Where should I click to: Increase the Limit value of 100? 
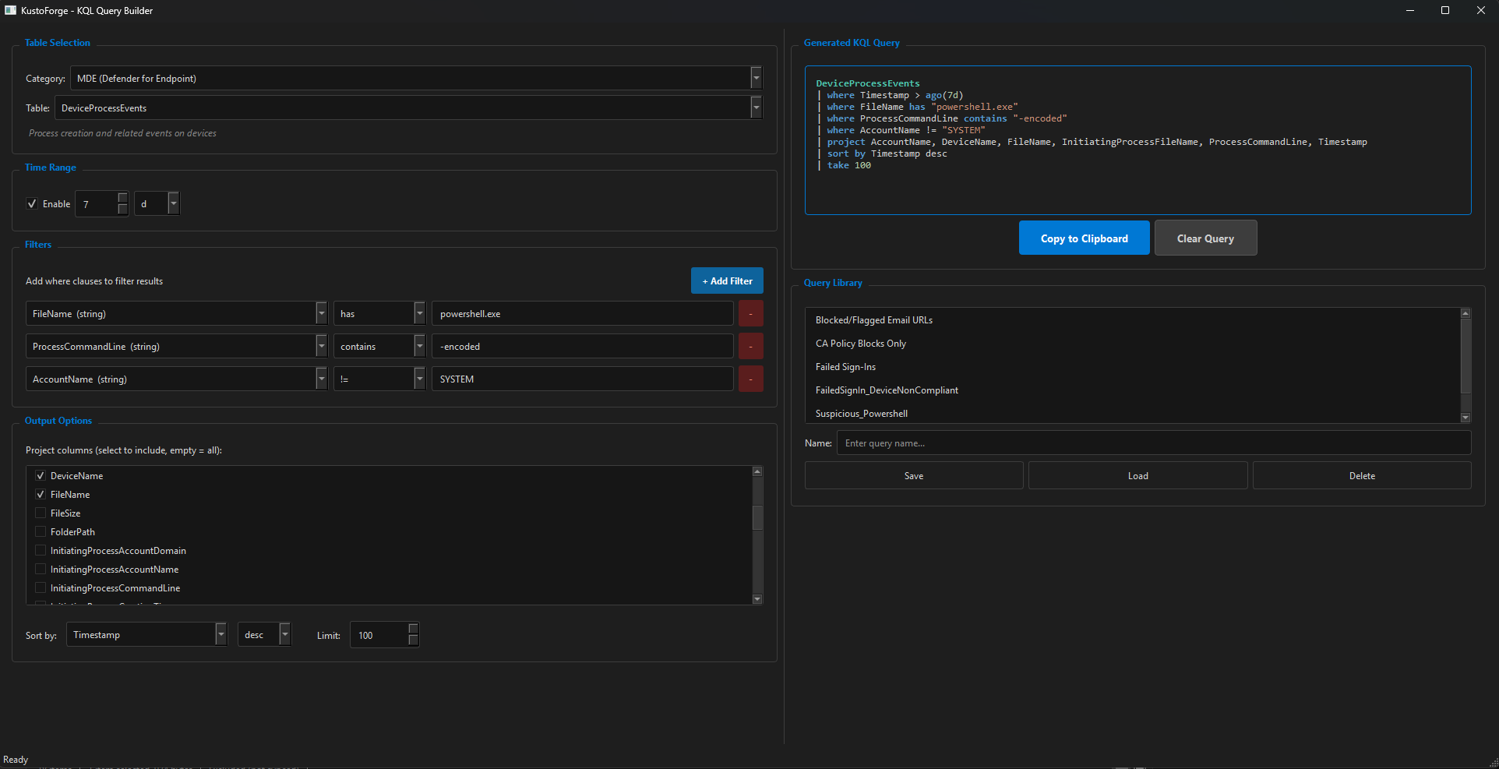tap(413, 629)
